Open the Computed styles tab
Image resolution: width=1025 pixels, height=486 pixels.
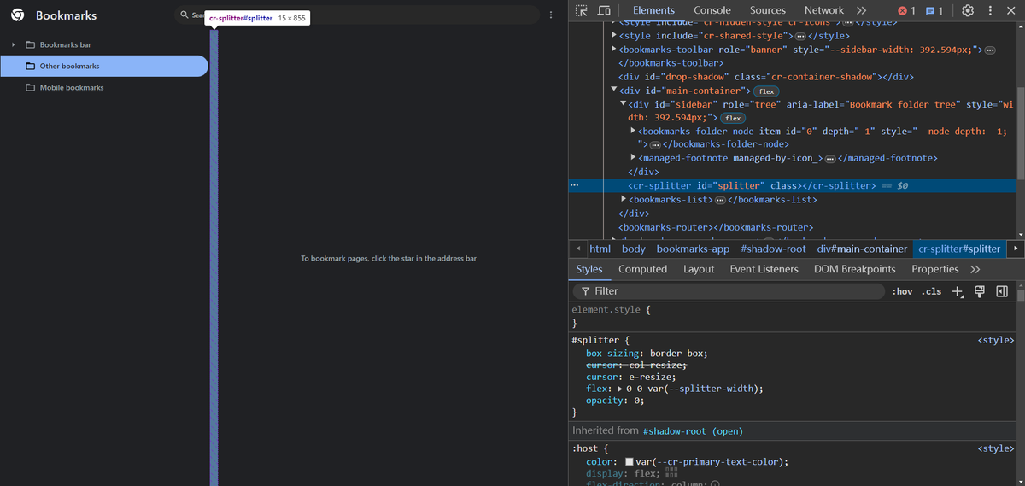coord(642,269)
